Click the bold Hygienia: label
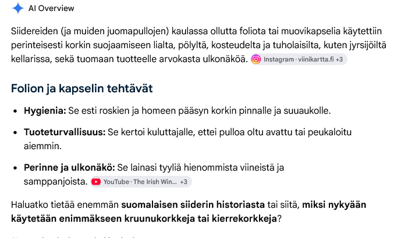Viewport: 394px width, 238px height. pos(45,110)
